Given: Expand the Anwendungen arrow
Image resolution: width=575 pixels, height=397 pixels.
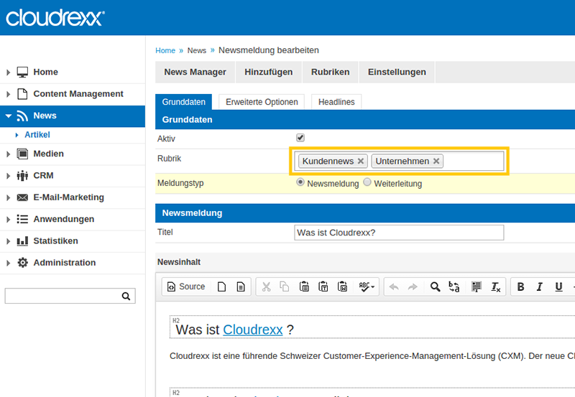Looking at the screenshot, I should pyautogui.click(x=8, y=220).
